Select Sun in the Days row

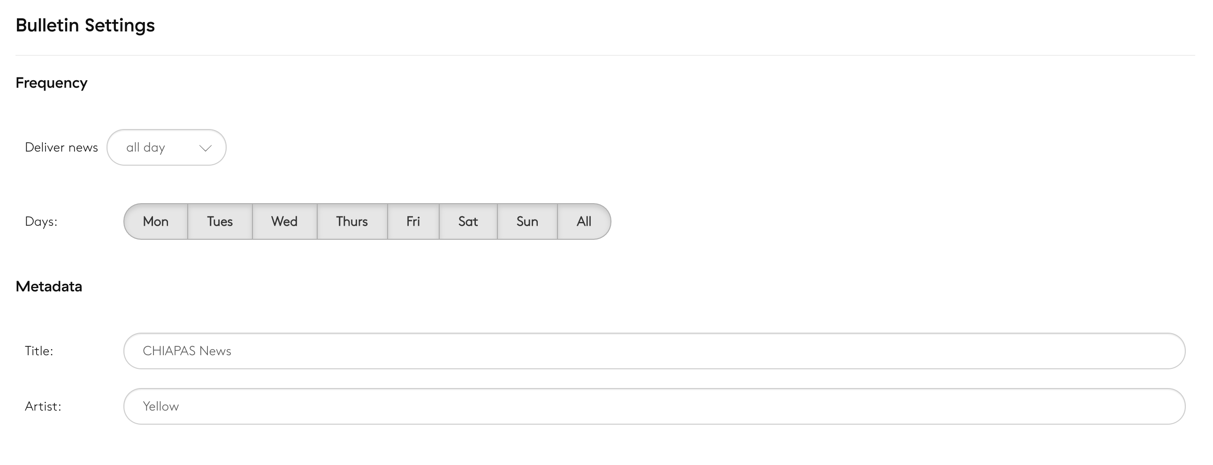[x=527, y=221]
